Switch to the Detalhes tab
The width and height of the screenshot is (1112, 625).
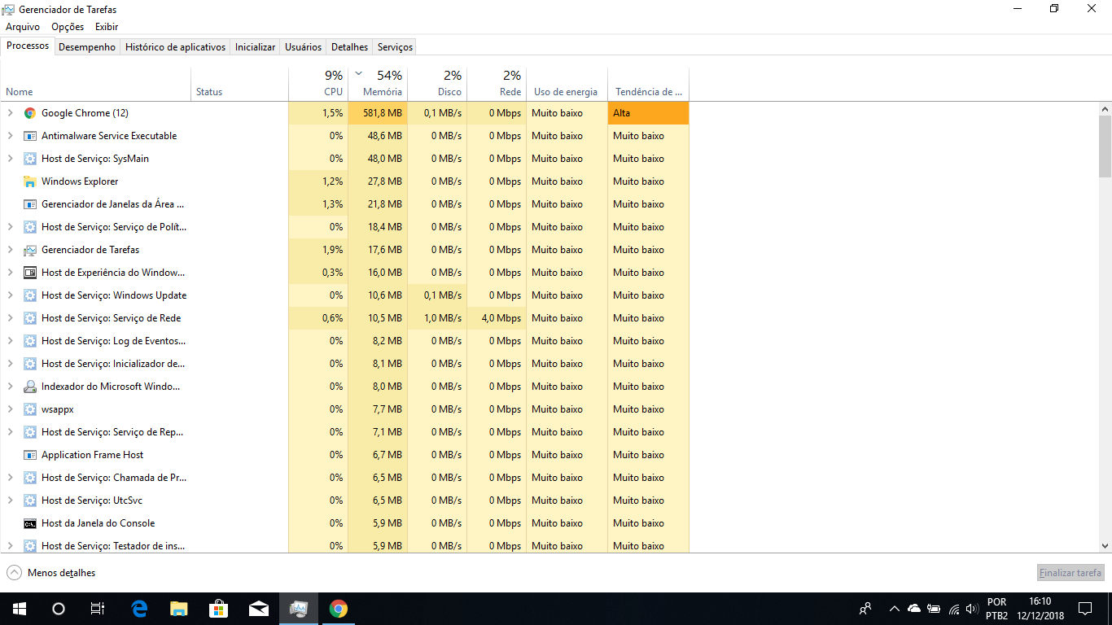point(350,47)
